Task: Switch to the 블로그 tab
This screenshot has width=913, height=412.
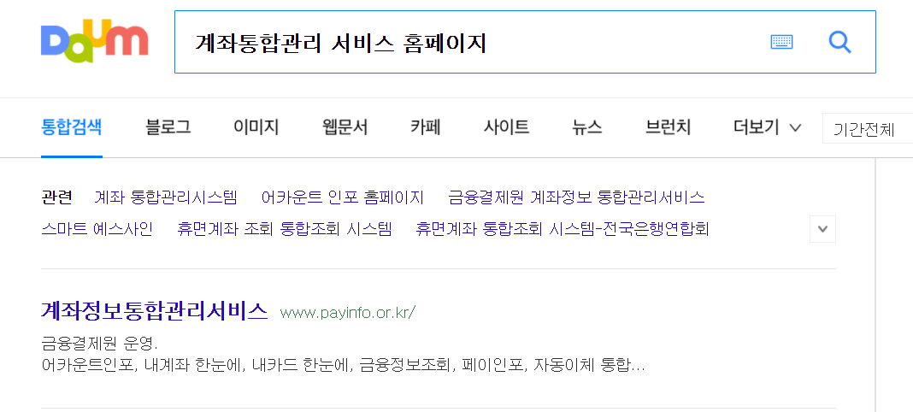Action: [168, 127]
